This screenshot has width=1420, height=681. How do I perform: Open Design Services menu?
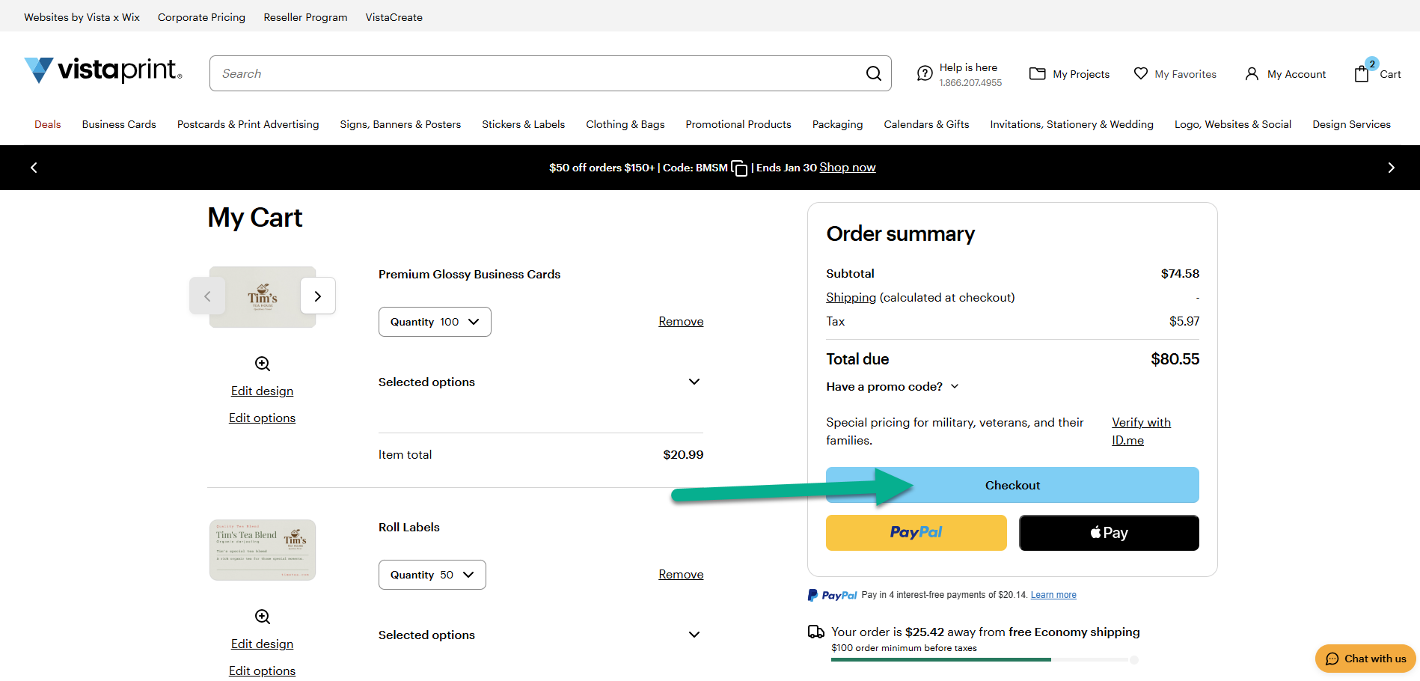(x=1352, y=124)
